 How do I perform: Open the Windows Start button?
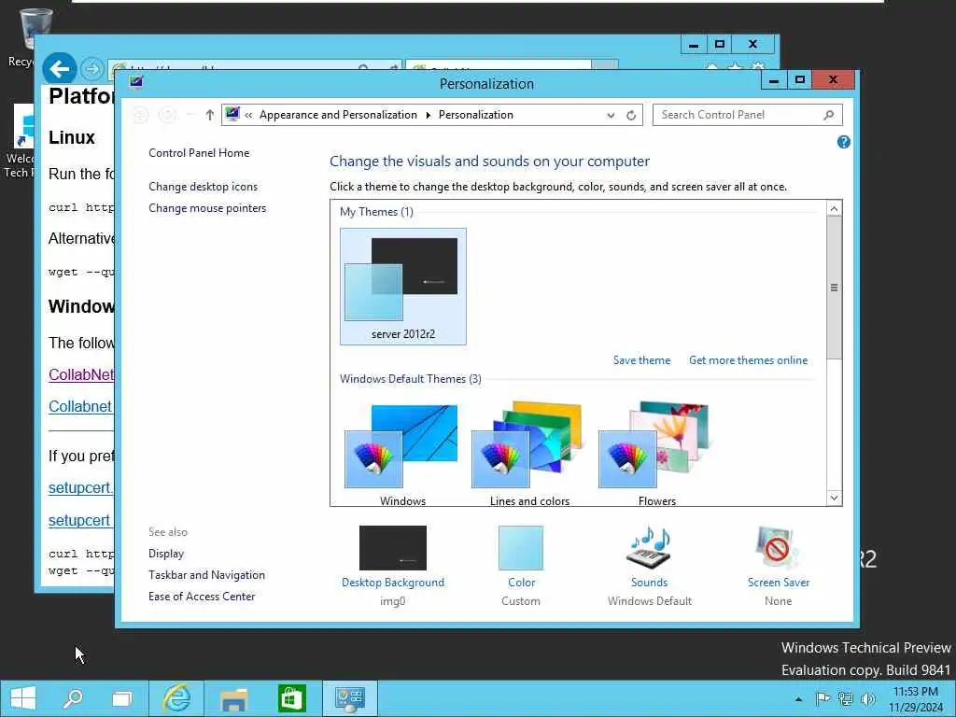[23, 698]
